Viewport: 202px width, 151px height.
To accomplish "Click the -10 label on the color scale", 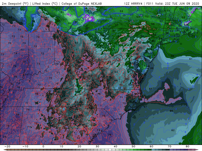I will point(25,146).
